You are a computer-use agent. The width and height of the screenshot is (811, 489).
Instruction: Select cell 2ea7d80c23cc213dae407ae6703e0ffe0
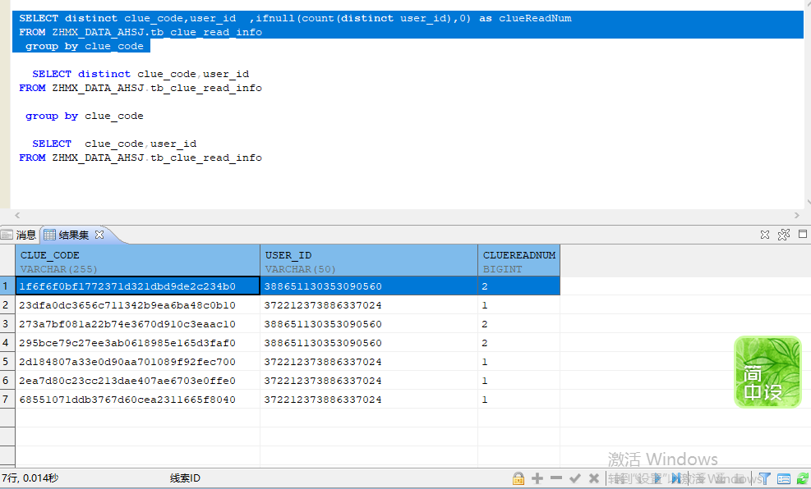[x=137, y=381]
